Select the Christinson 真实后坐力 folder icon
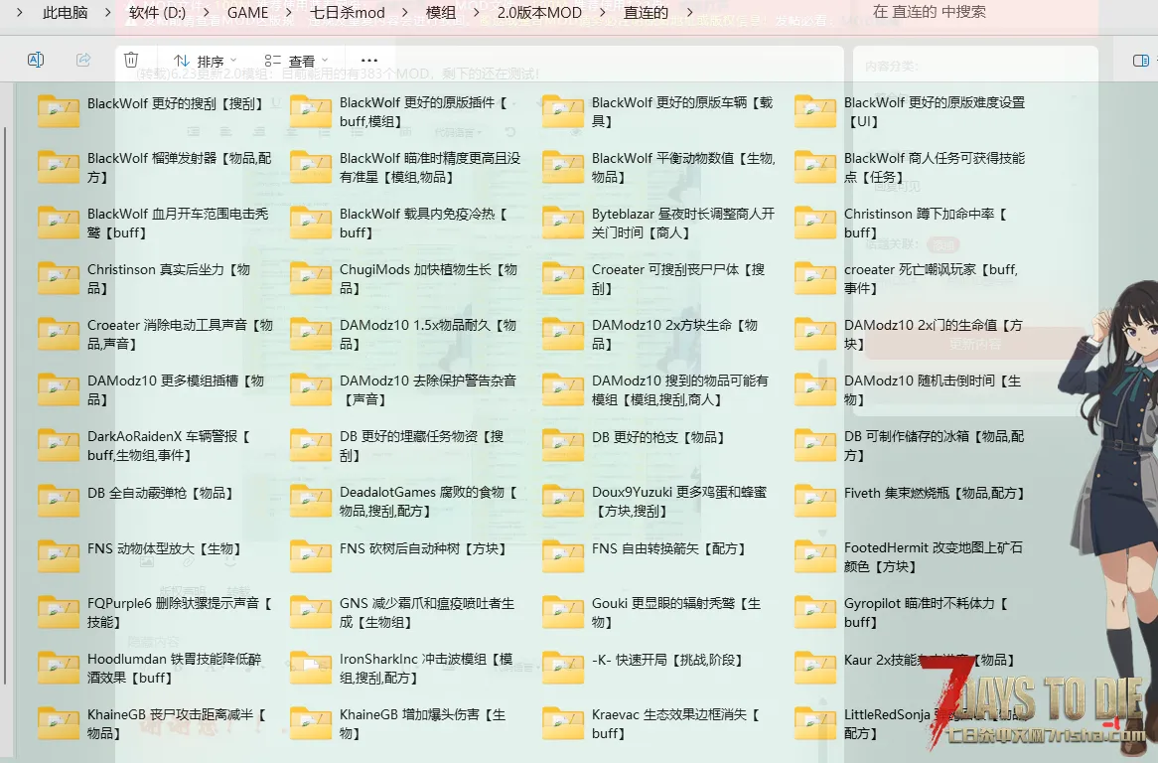The width and height of the screenshot is (1158, 763). point(59,278)
